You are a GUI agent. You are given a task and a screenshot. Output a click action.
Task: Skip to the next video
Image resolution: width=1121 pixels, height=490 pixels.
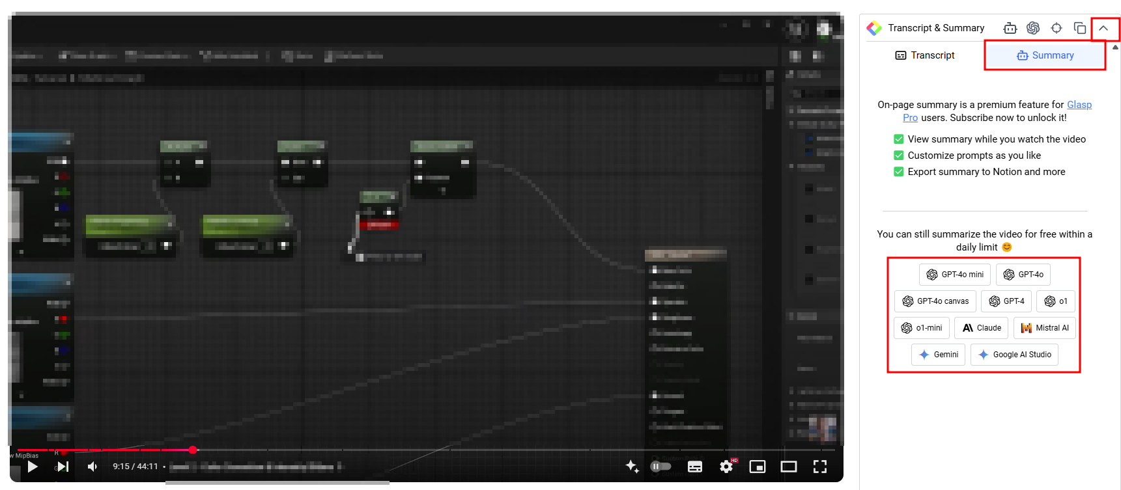[x=63, y=467]
